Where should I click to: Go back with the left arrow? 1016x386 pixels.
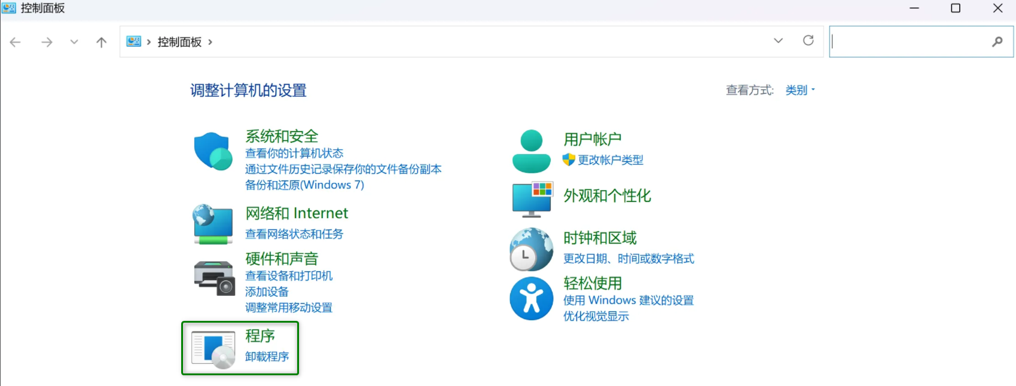click(16, 42)
